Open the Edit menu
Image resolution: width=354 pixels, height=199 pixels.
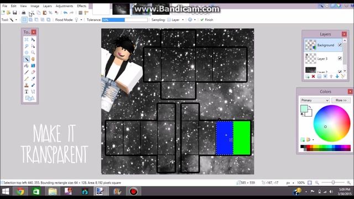click(13, 6)
